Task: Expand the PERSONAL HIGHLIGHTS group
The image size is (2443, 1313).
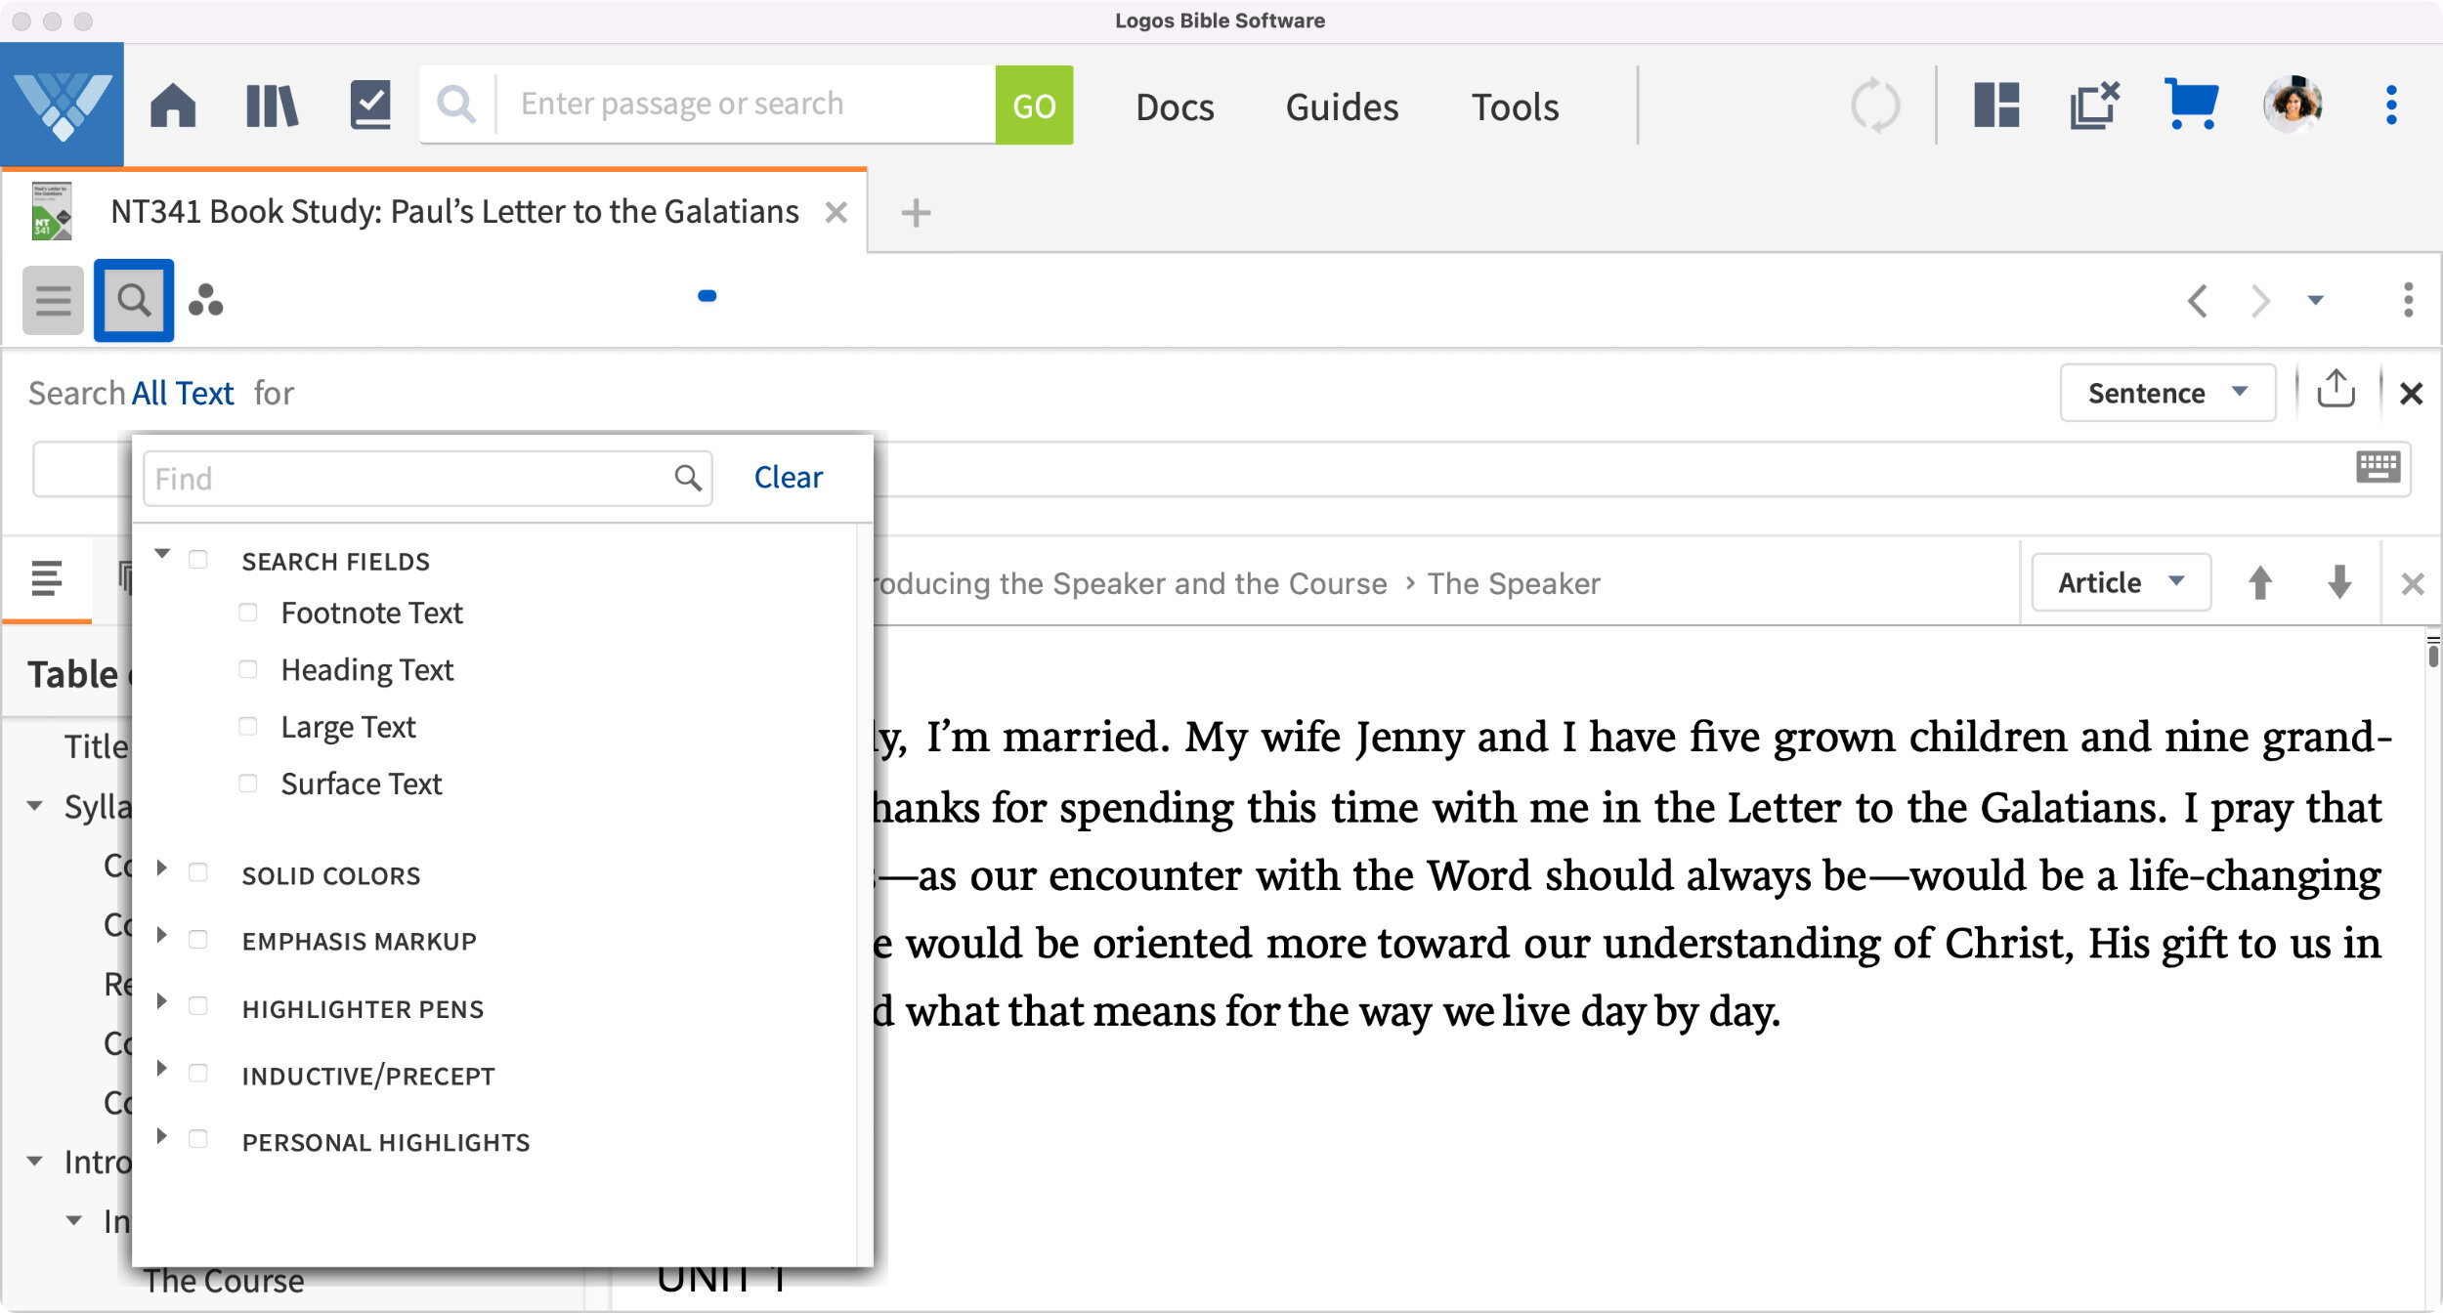Action: pos(162,1136)
